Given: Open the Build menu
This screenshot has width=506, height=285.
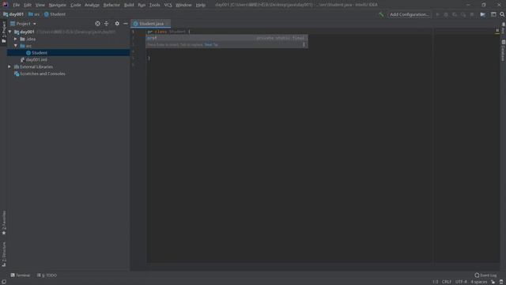Looking at the screenshot, I should (x=129, y=5).
